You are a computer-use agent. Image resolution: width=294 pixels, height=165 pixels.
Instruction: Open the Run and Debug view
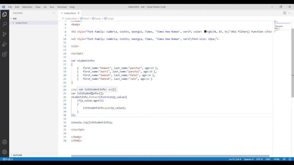click(5, 44)
